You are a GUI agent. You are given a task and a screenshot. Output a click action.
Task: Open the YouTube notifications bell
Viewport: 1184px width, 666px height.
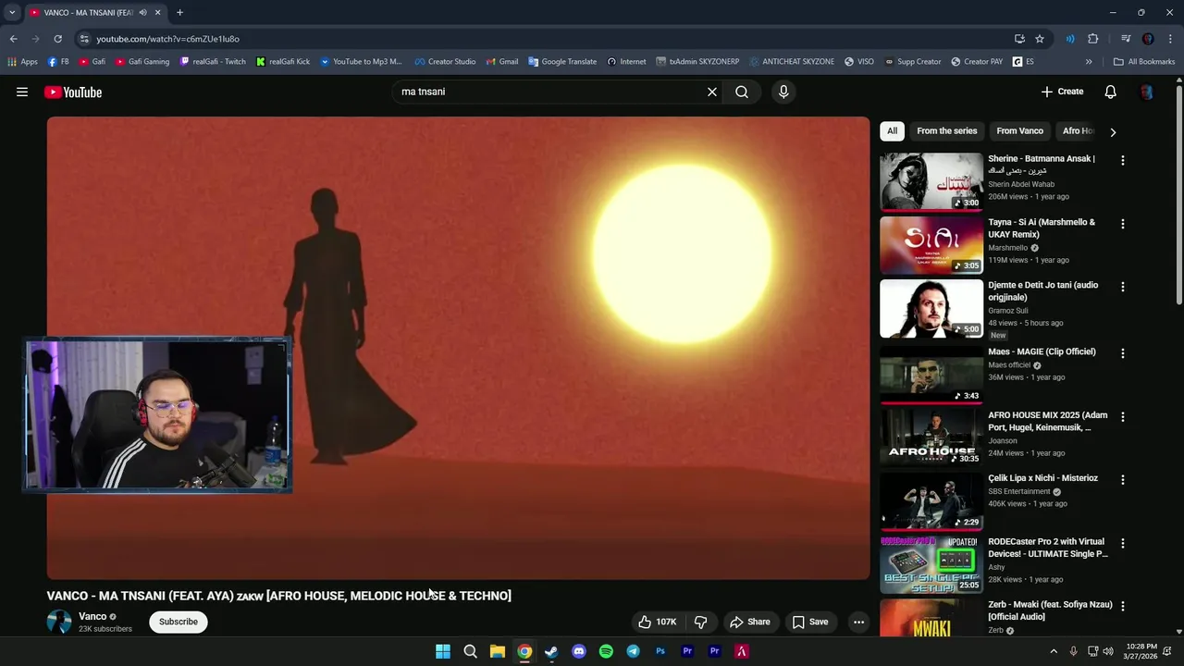(1111, 92)
